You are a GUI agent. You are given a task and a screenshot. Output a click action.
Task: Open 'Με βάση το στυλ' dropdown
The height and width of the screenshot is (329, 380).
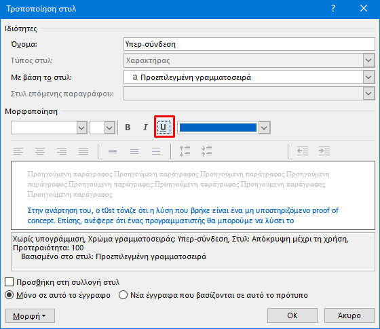pos(368,77)
